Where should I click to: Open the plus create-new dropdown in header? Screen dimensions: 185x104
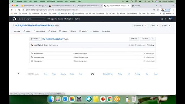[x=166, y=19]
